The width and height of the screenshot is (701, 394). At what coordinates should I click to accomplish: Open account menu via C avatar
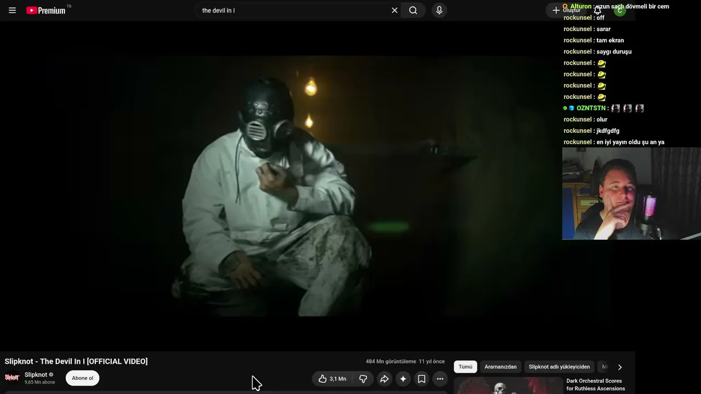point(619,10)
